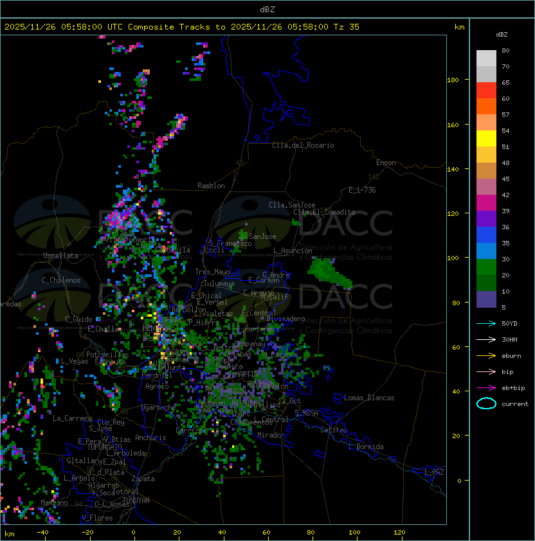Click the 140 km tick on vertical axis
Screen dimensions: 535x541
coord(453,170)
